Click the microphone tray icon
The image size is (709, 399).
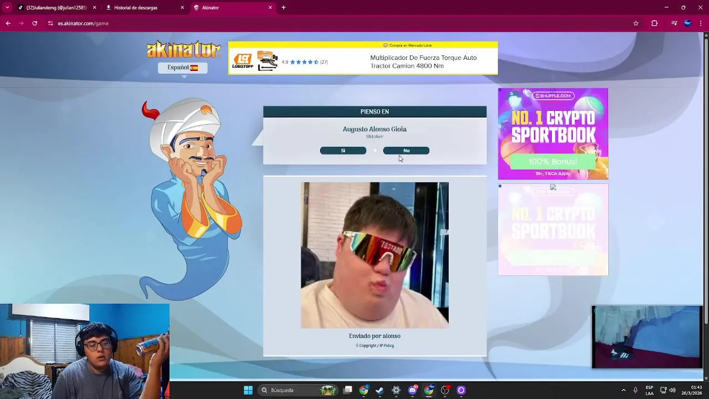(635, 390)
